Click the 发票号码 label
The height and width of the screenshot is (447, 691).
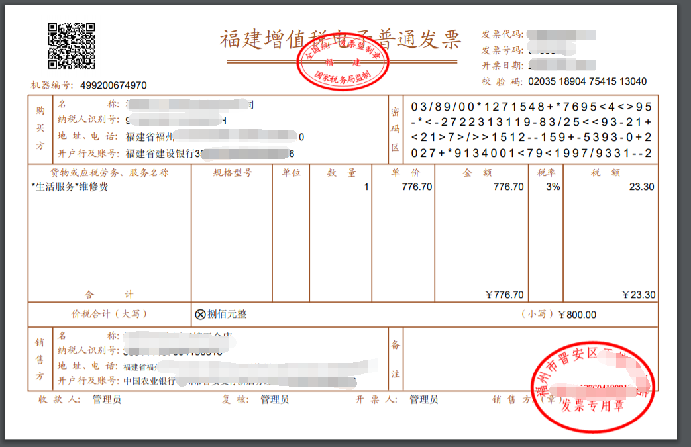coord(502,50)
